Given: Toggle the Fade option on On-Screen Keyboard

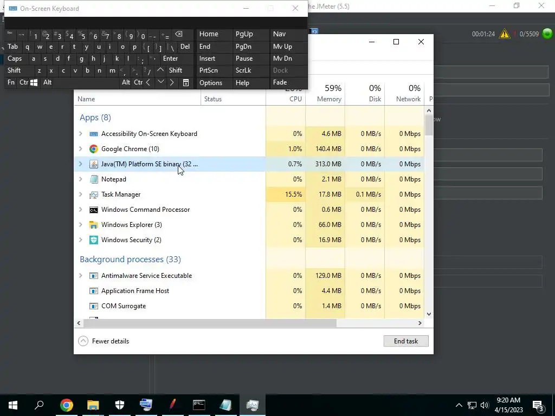Looking at the screenshot, I should pyautogui.click(x=280, y=82).
